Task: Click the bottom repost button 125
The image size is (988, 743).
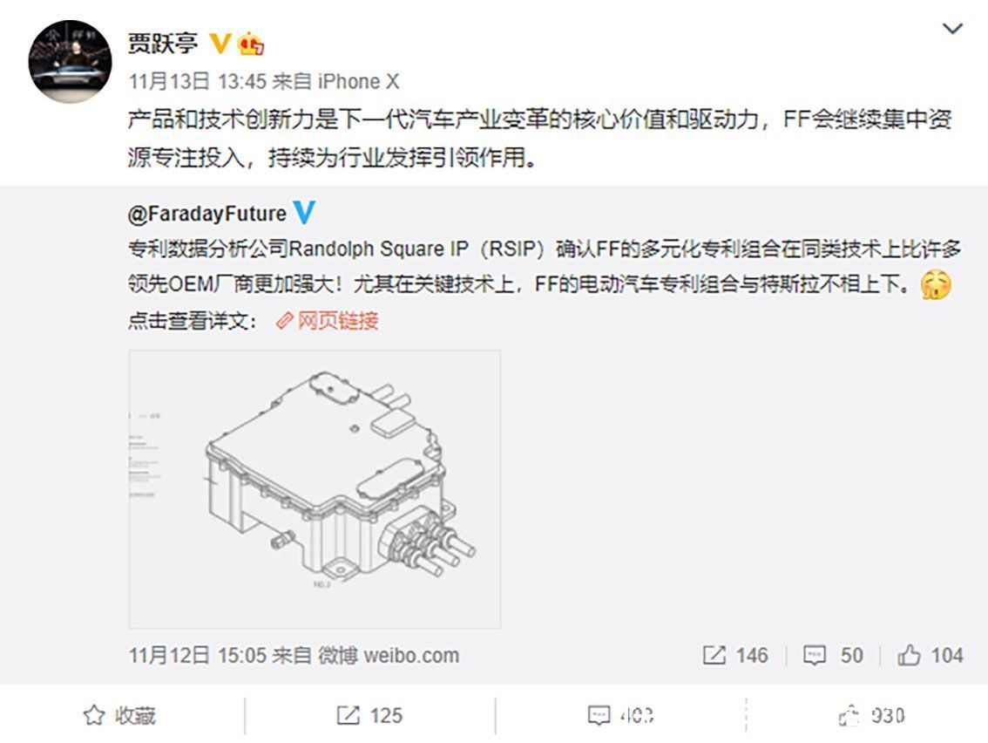Action: point(370,716)
